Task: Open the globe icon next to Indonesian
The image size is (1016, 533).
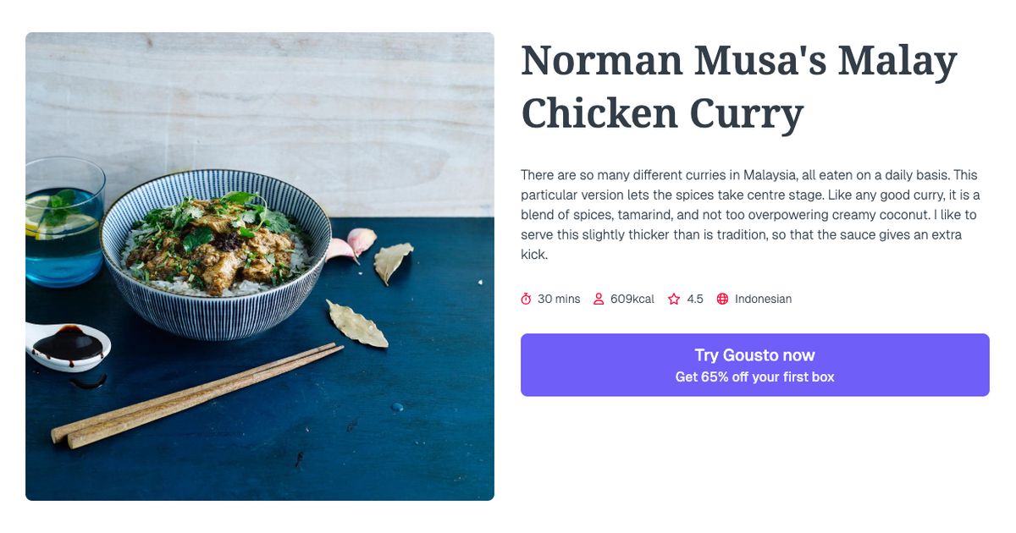Action: click(721, 299)
